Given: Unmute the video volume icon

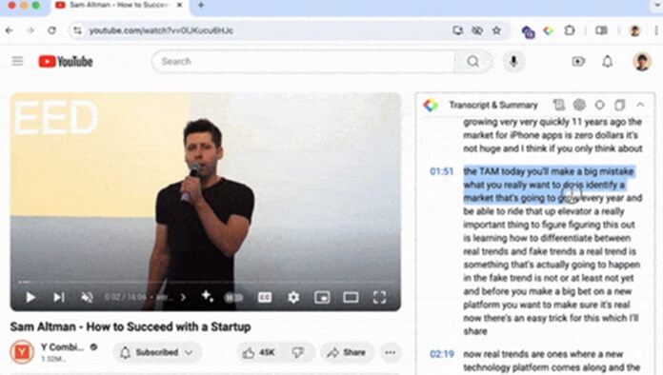Looking at the screenshot, I should tap(87, 297).
